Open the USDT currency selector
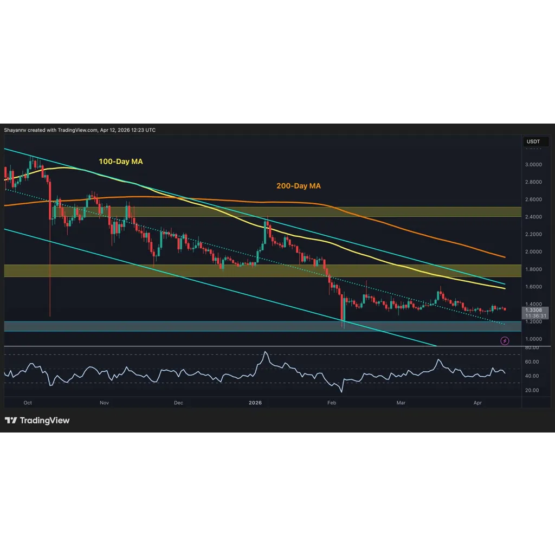The height and width of the screenshot is (555, 555). (536, 141)
